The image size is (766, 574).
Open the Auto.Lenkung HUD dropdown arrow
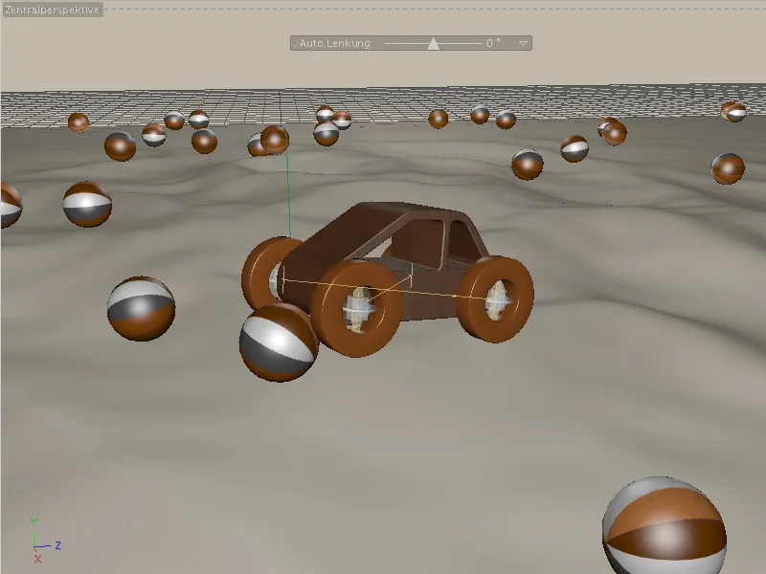523,43
